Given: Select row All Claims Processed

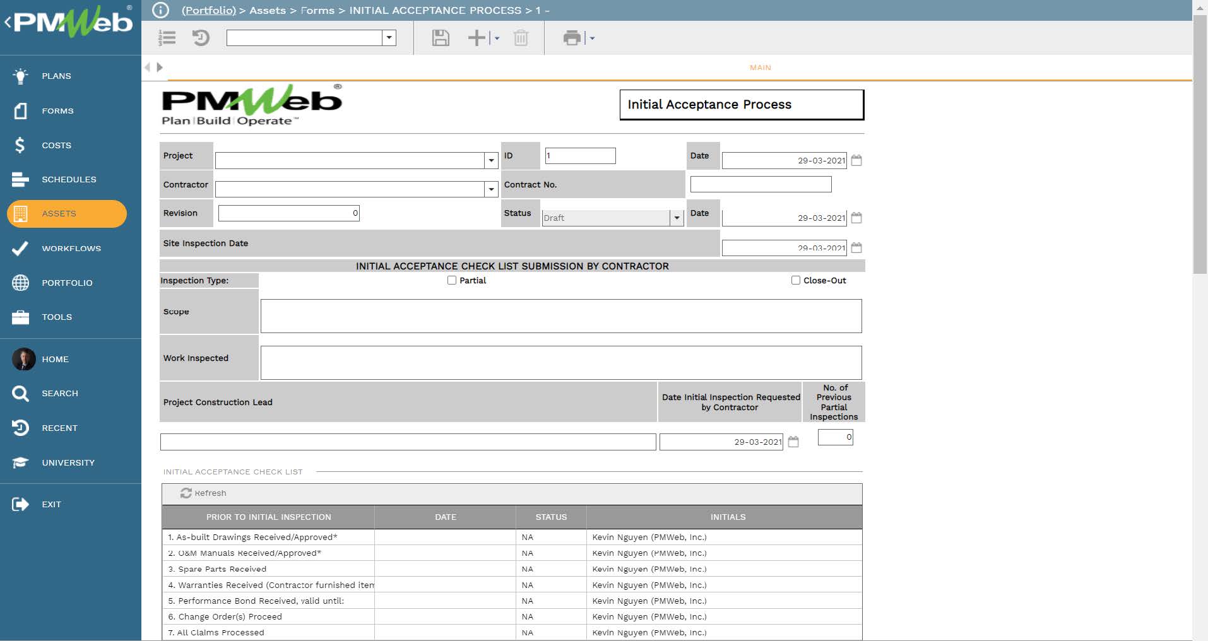Looking at the screenshot, I should (512, 632).
